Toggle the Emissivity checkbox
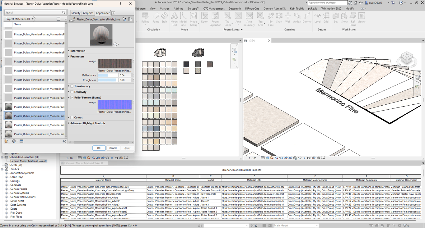 point(72,92)
